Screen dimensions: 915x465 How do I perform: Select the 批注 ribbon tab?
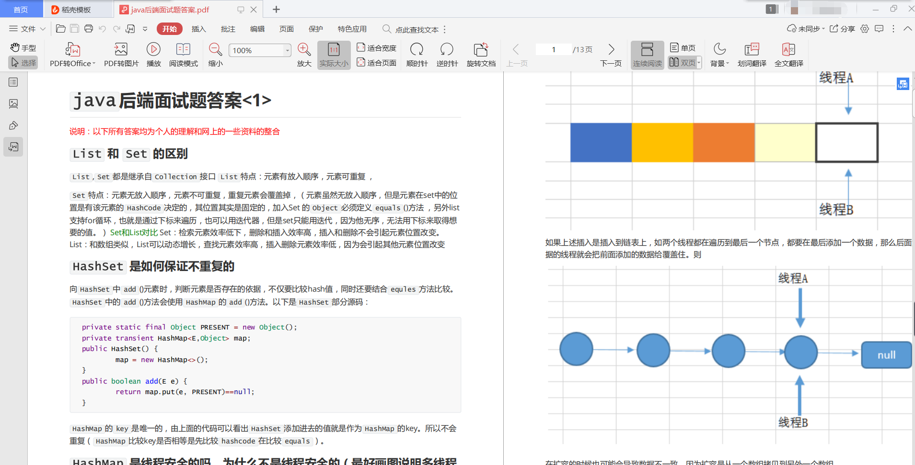[228, 29]
